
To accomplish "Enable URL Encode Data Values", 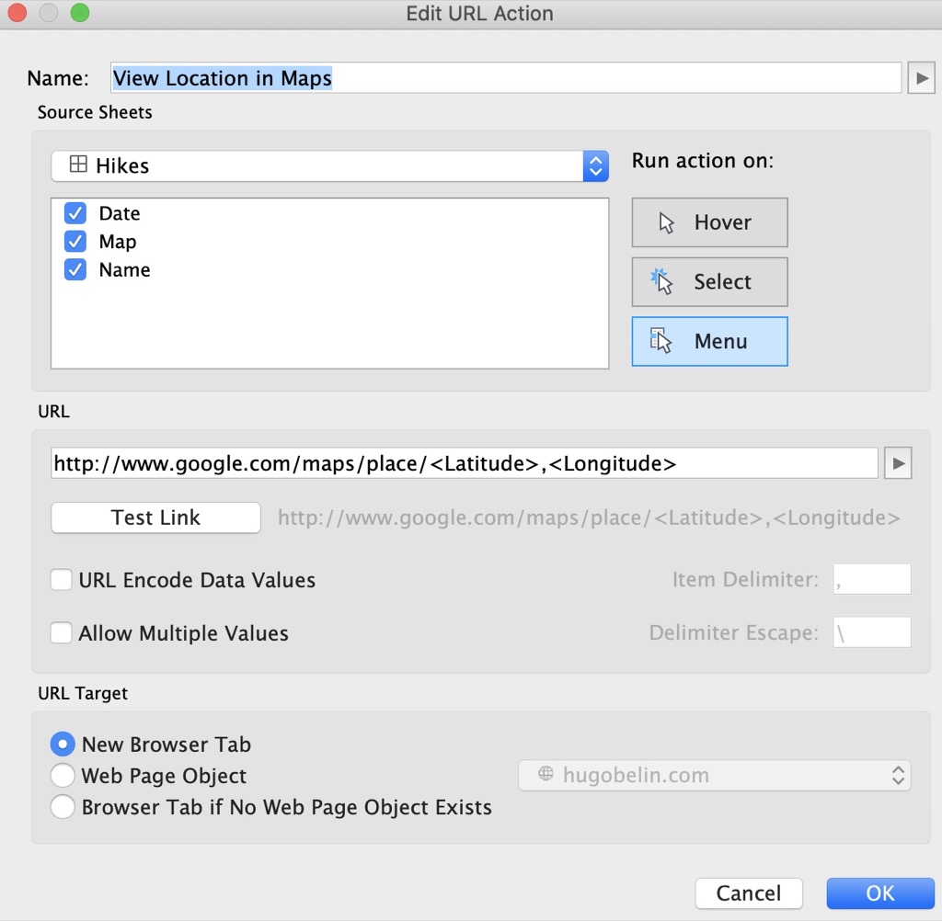I will tap(61, 579).
